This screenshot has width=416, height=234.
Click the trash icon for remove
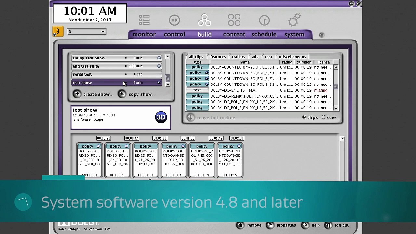(240, 225)
